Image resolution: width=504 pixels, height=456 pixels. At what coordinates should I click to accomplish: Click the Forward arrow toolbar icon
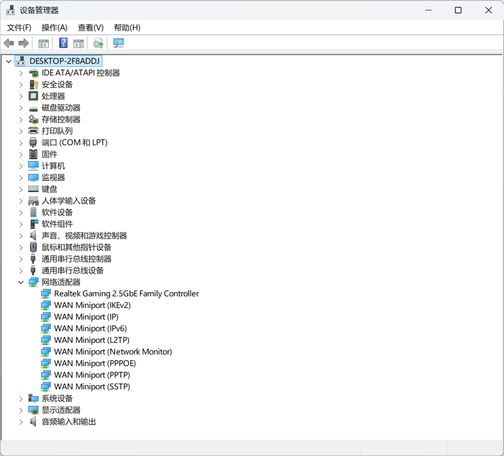[24, 43]
